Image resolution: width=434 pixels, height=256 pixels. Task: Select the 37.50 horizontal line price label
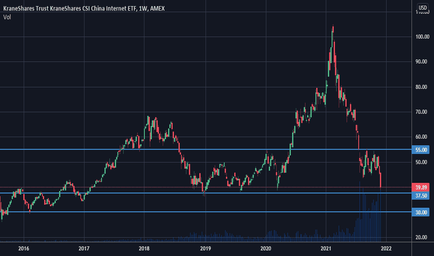tap(420, 195)
